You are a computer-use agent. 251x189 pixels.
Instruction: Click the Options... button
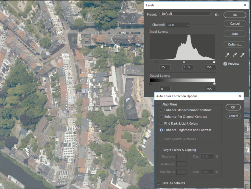pos(235,44)
